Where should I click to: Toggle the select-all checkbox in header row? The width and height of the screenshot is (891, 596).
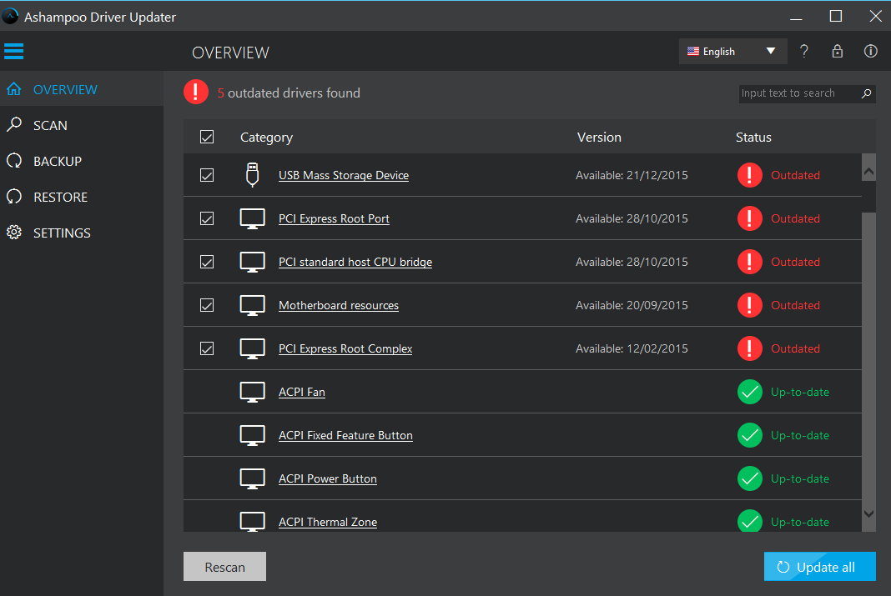pyautogui.click(x=207, y=137)
